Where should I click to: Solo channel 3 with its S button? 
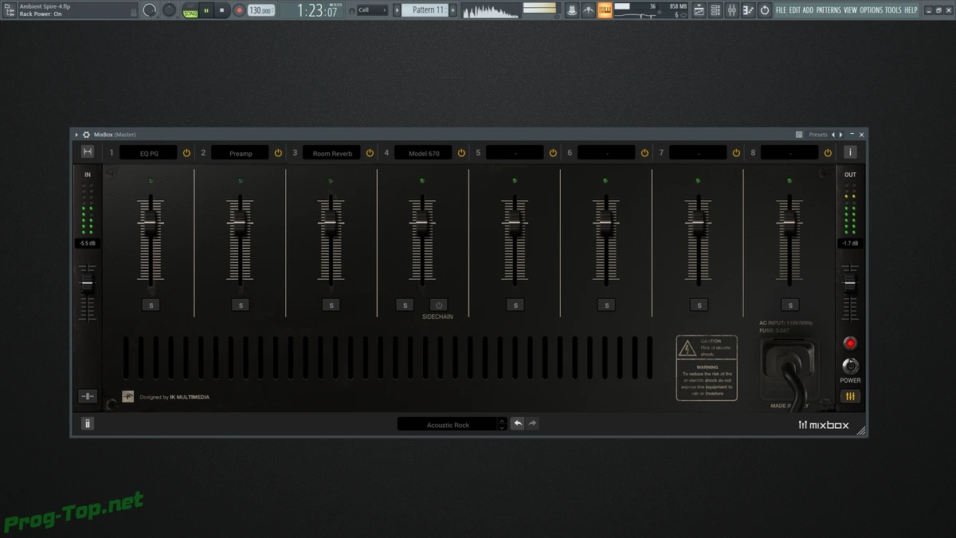tap(331, 304)
